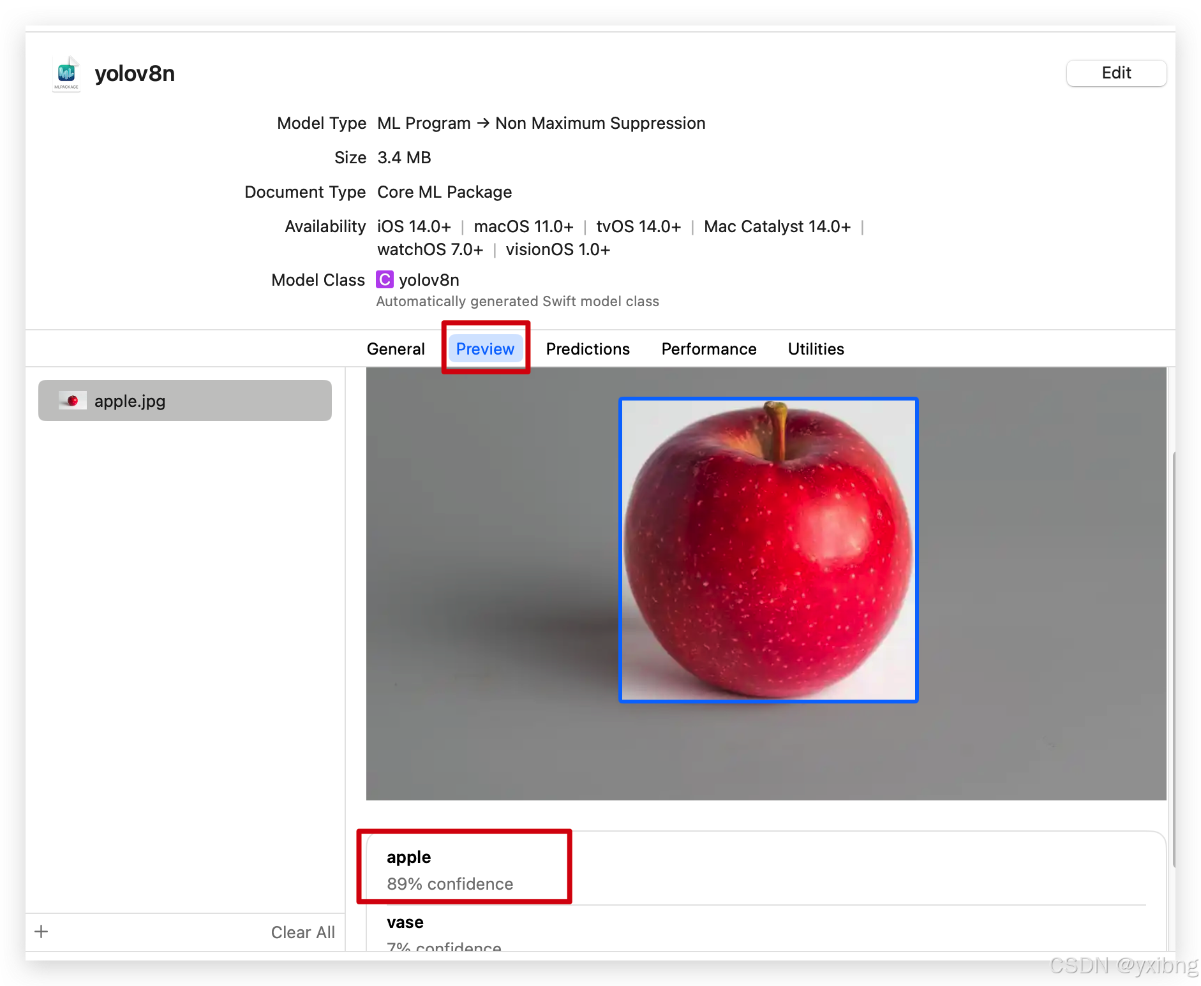Open the Predictions tab
The width and height of the screenshot is (1201, 986).
[x=587, y=348]
